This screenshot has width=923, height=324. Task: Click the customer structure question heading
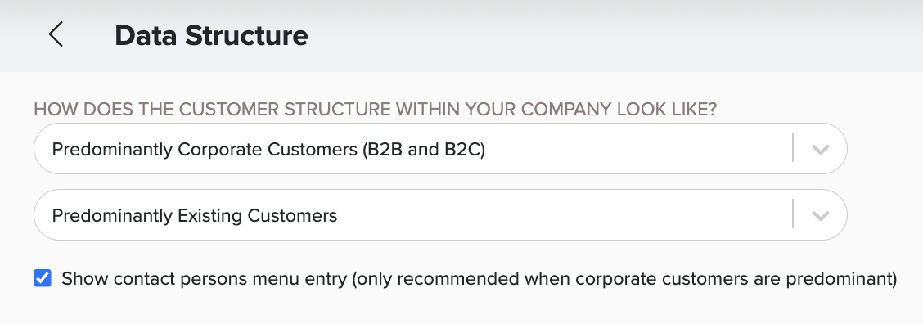375,110
